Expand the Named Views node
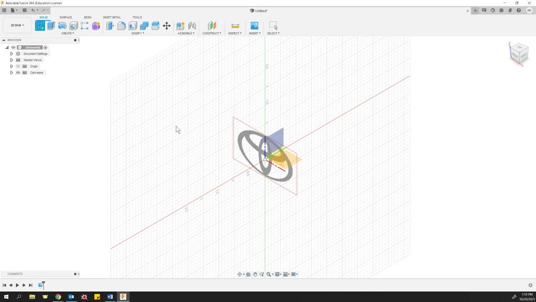 (12, 60)
